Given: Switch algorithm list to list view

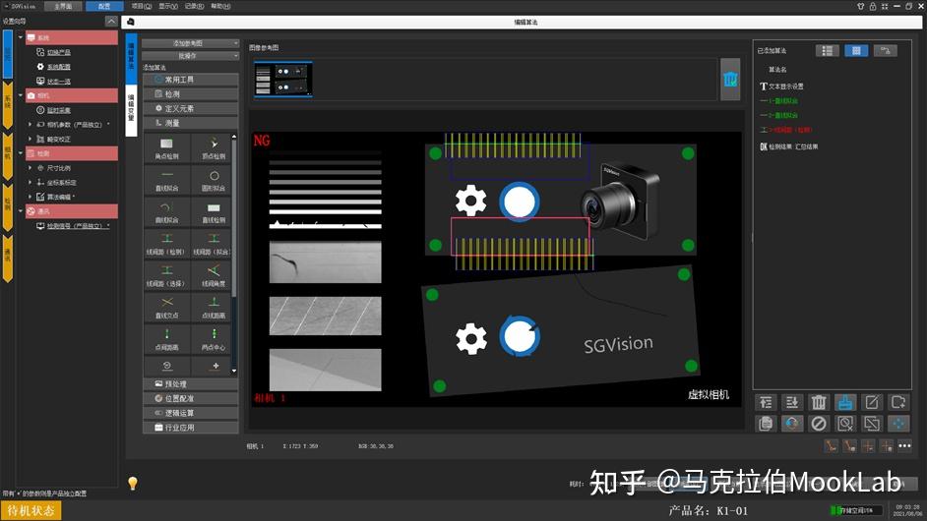Looking at the screenshot, I should pos(827,51).
